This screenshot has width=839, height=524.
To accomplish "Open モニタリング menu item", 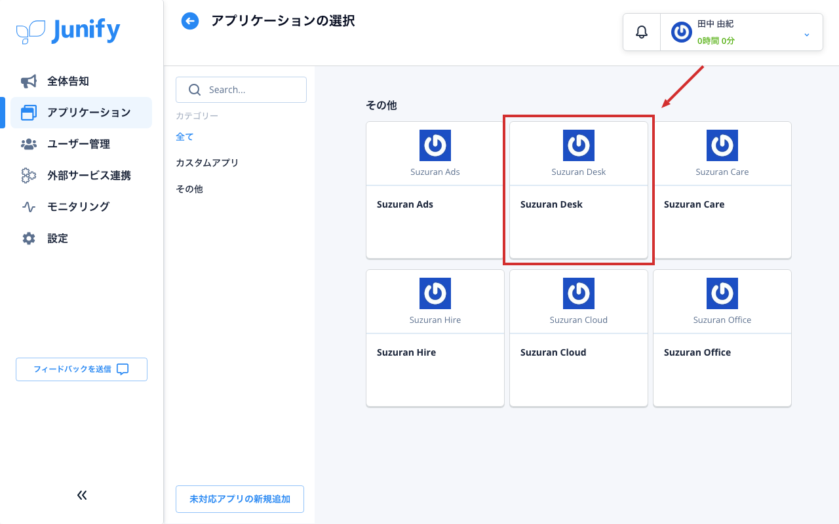I will 81,207.
